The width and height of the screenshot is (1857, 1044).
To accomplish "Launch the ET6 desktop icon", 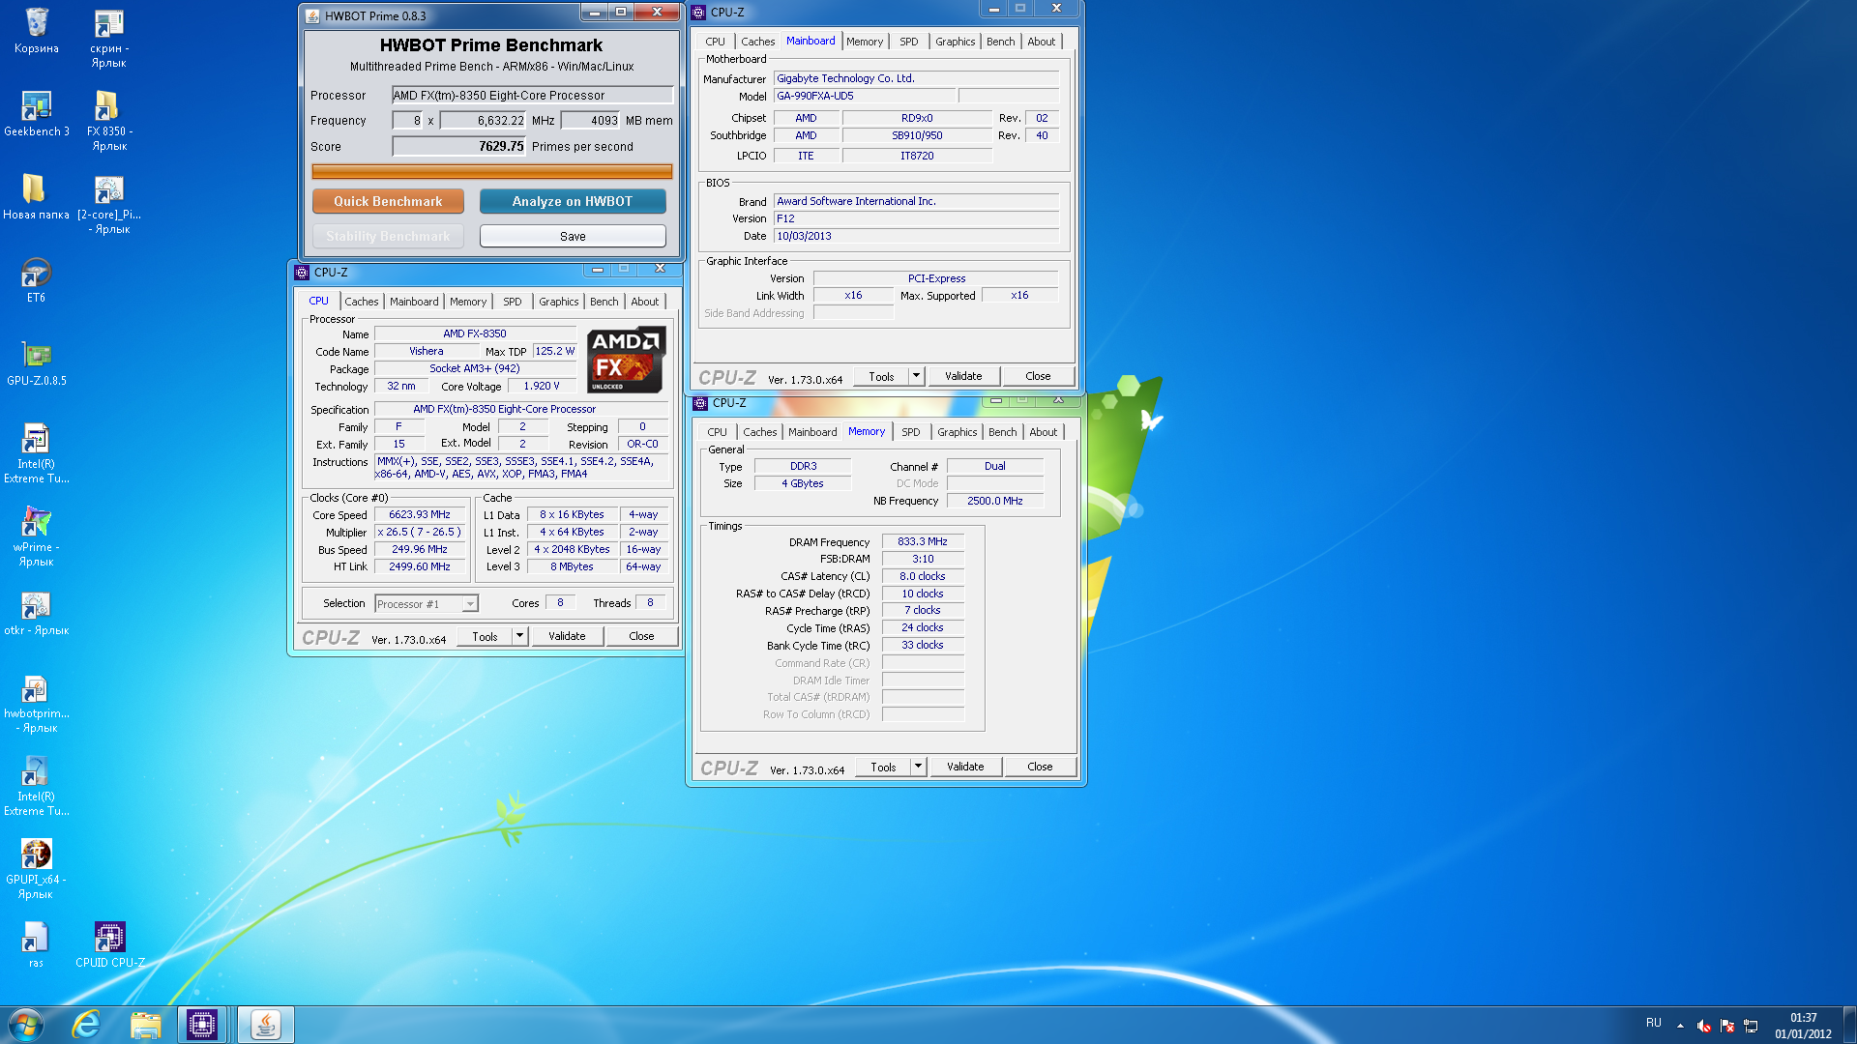I will (x=36, y=280).
